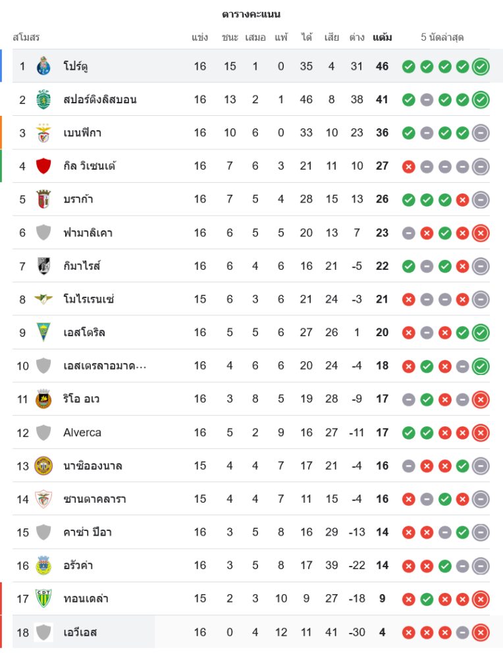
Task: Click Porto's latest circled win result
Action: coord(481,66)
